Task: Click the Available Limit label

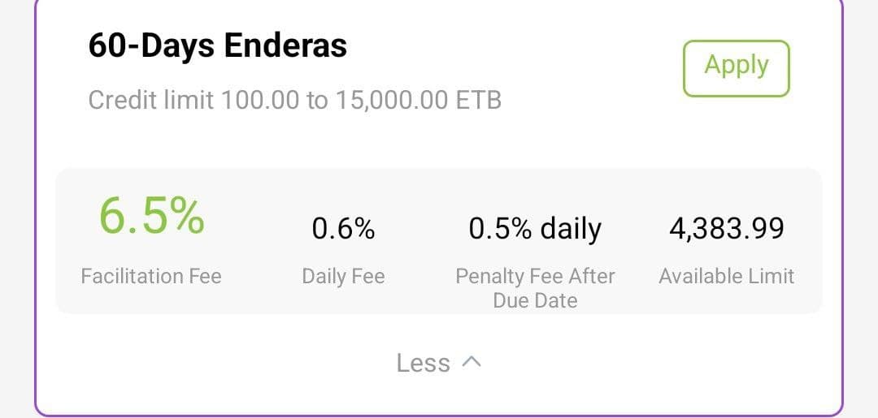Action: click(x=727, y=276)
